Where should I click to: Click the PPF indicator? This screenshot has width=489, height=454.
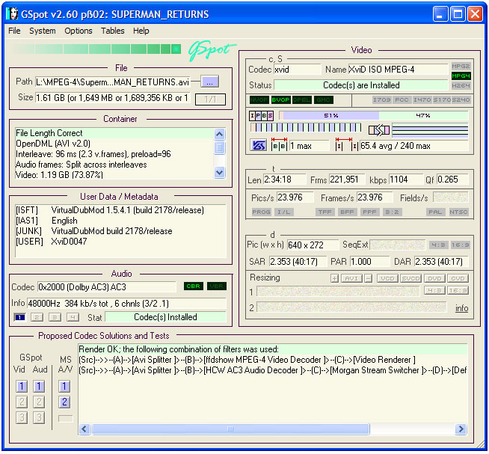coord(369,212)
